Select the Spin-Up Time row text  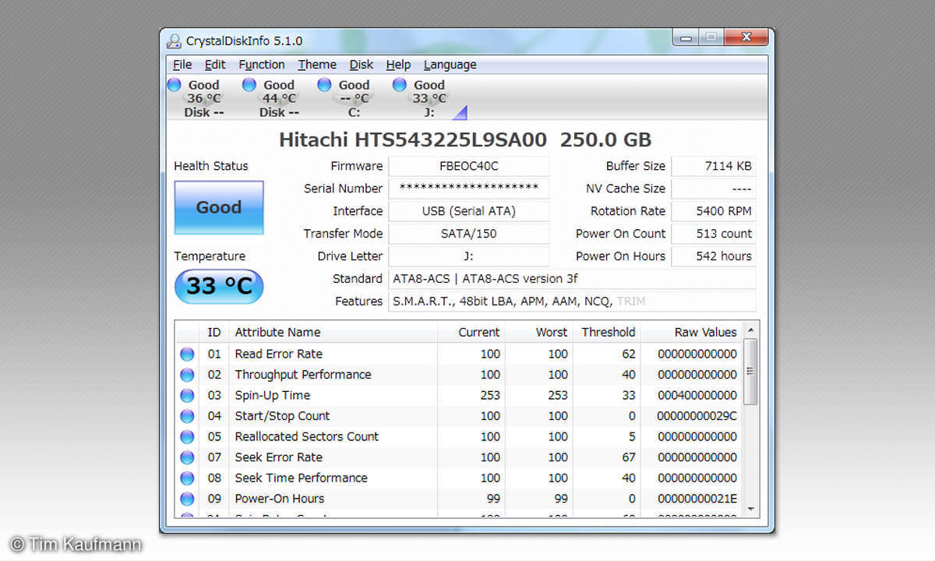[x=273, y=395]
